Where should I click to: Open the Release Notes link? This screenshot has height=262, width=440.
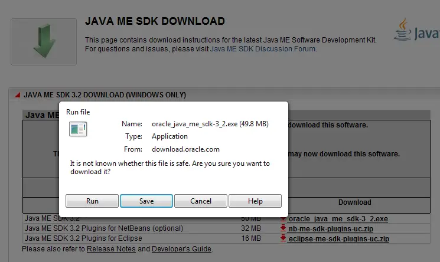(x=111, y=249)
